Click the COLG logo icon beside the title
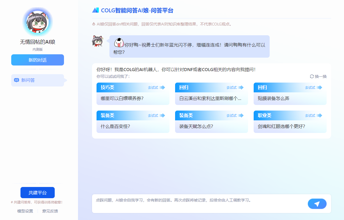 coord(95,10)
